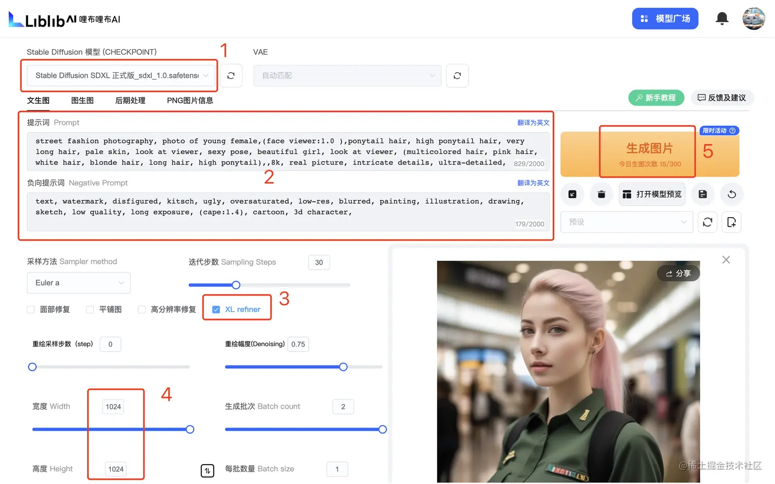Open the VAE 自动匹配 dropdown
This screenshot has width=775, height=484.
[x=347, y=75]
